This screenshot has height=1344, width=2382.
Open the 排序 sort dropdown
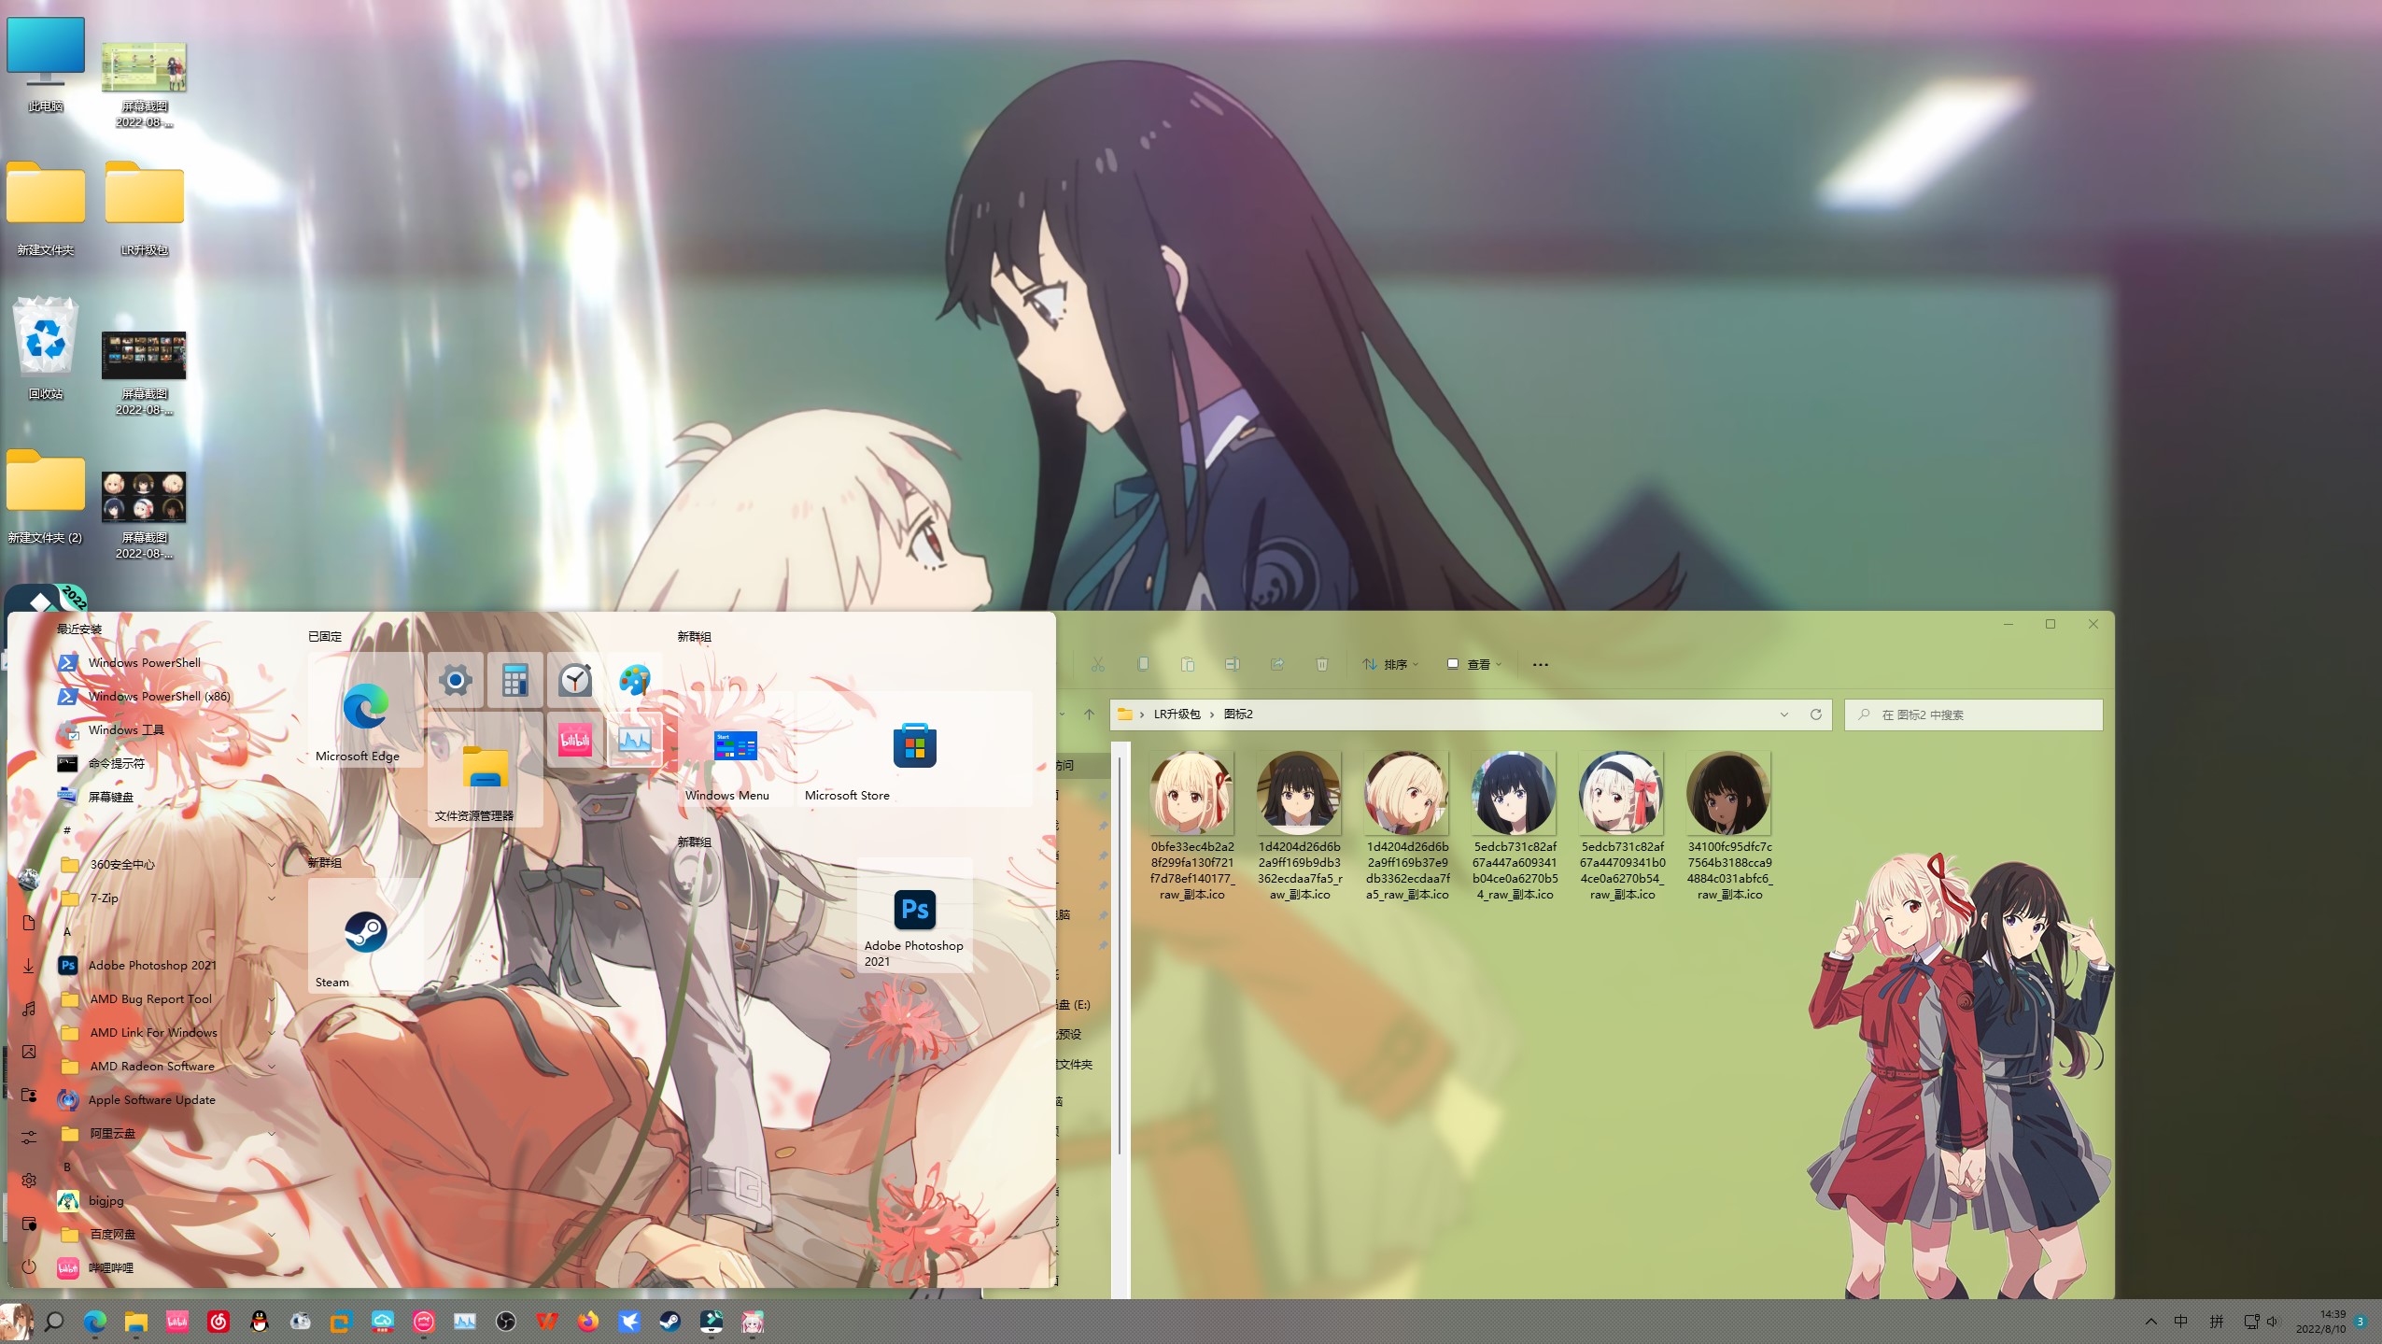(x=1390, y=664)
